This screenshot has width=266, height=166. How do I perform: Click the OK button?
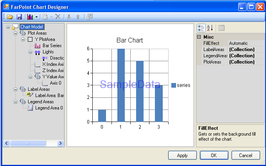[214, 155]
